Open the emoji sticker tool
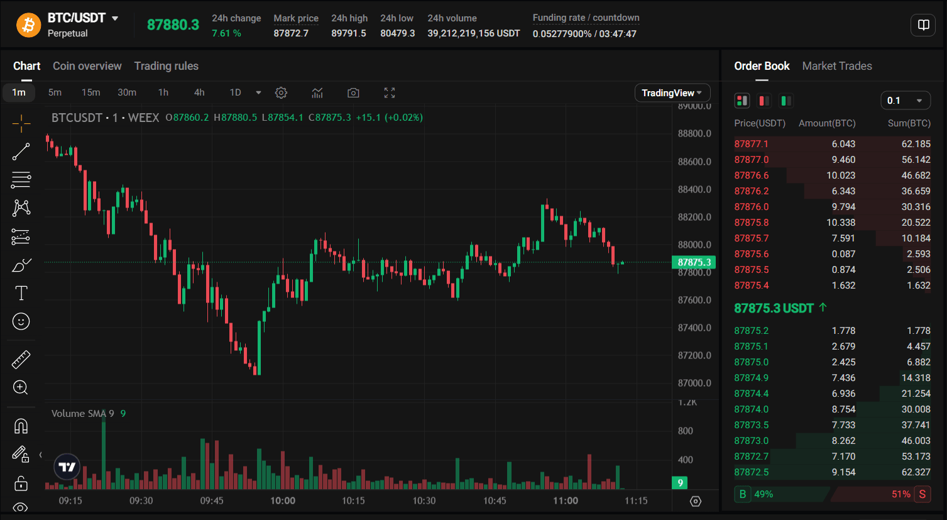 [21, 321]
